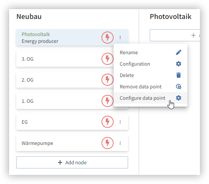Click the lightning icon on Photovoltaik node
Viewport: 209px width, 184px height.
[x=108, y=38]
